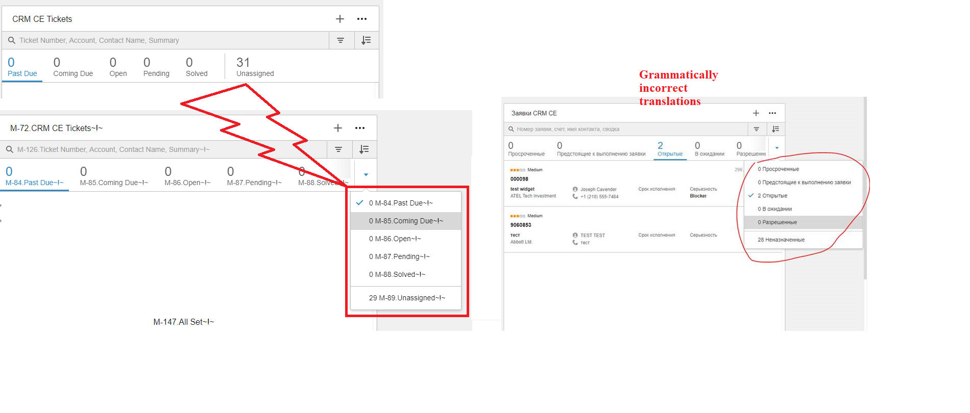Click phone number +1 (210) 555-7484

coord(599,196)
